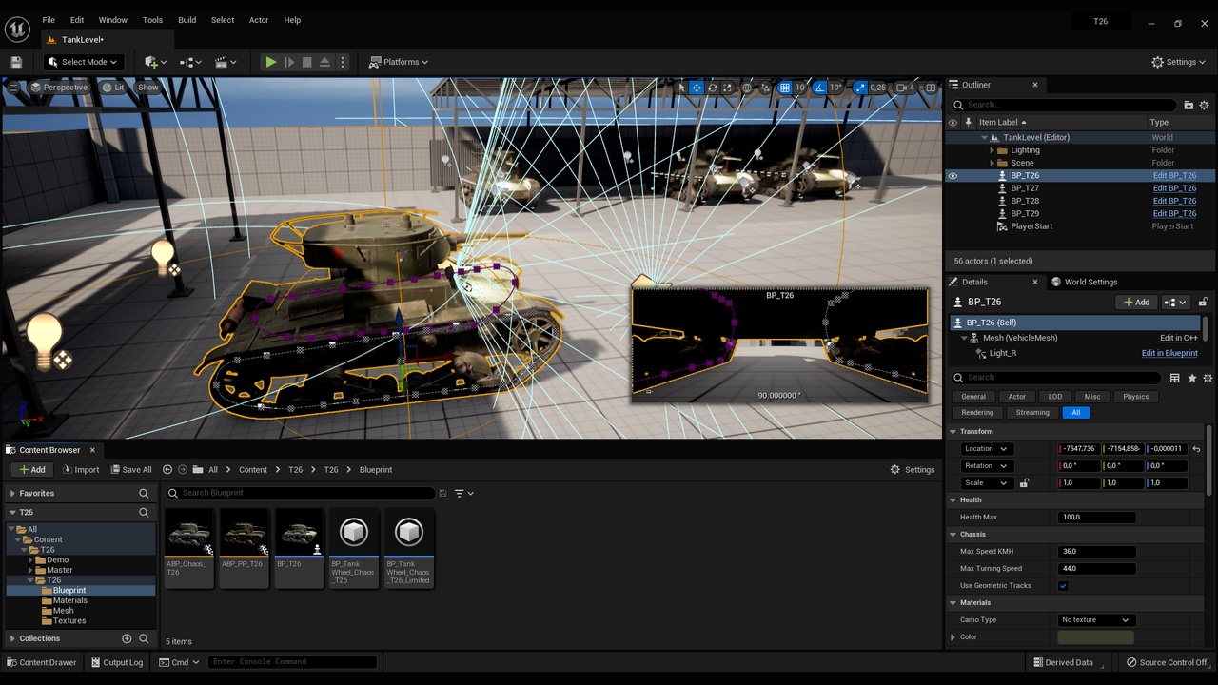Toggle rotation angle snapping
1218x685 pixels.
(820, 88)
